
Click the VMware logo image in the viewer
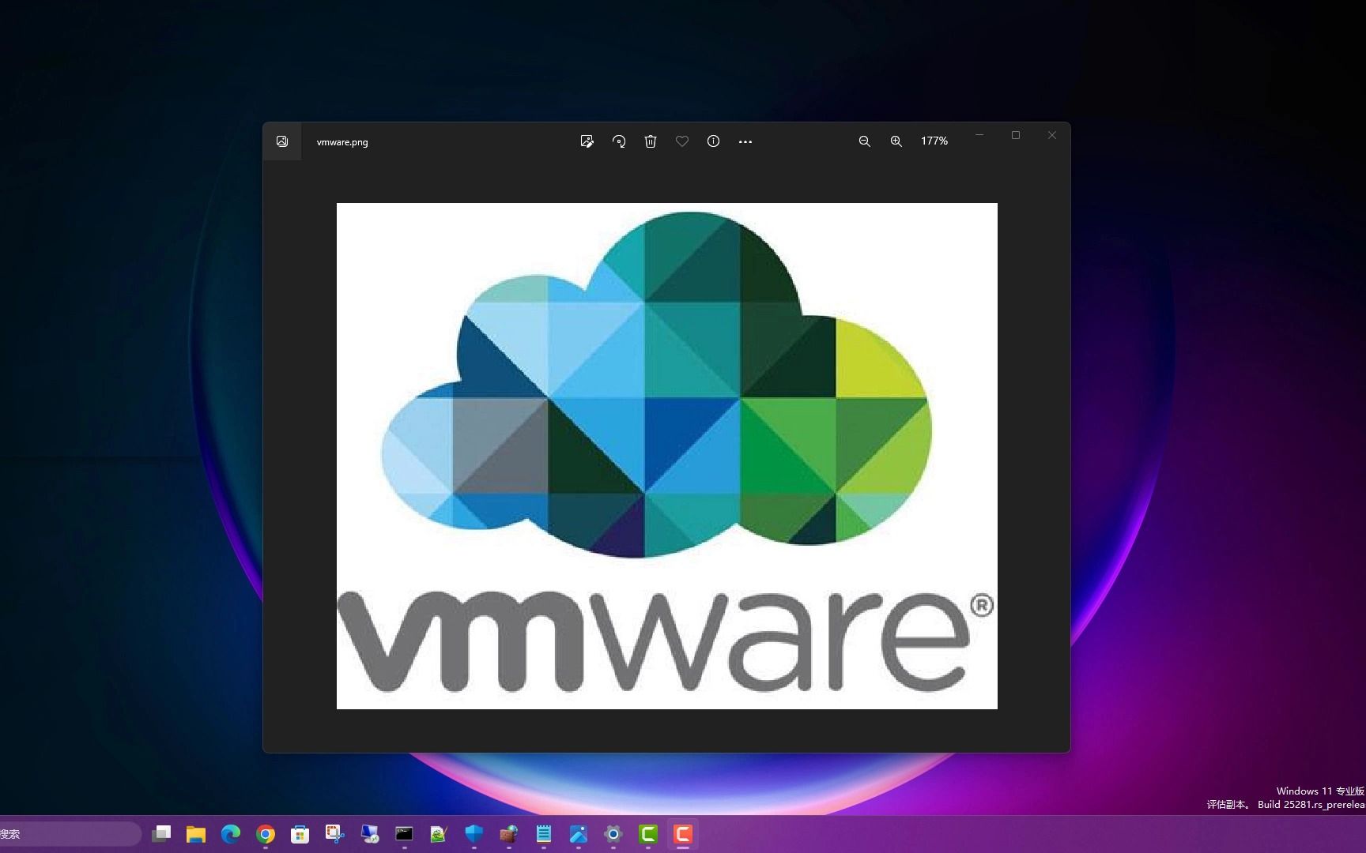pos(667,456)
